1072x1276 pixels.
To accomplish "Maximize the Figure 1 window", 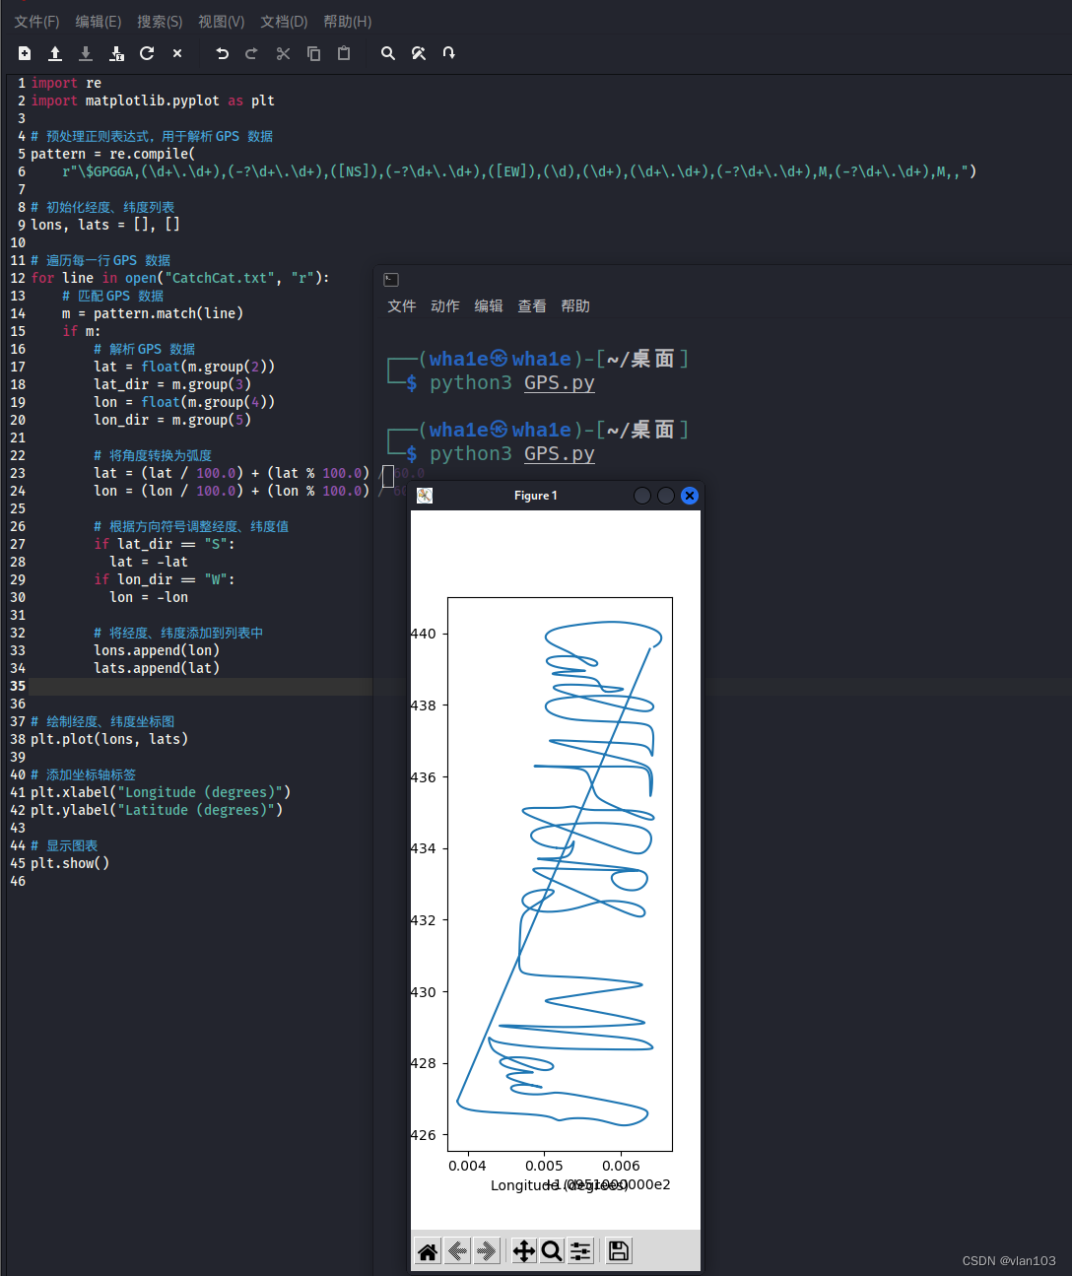I will (666, 496).
